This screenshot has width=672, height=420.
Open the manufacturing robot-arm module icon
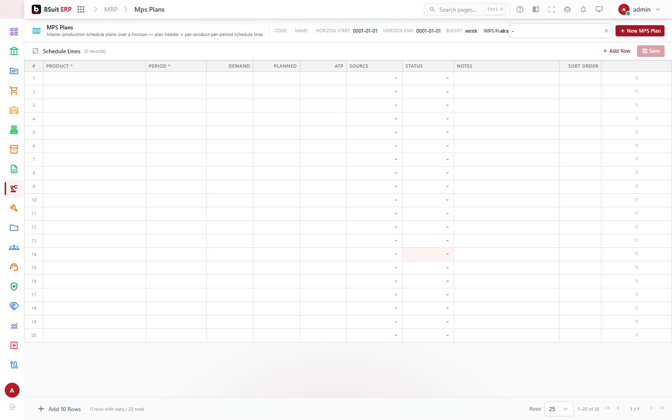pyautogui.click(x=14, y=189)
